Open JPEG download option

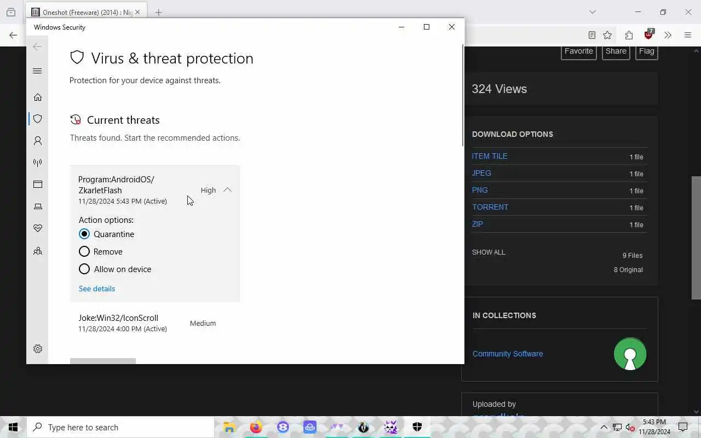481,173
